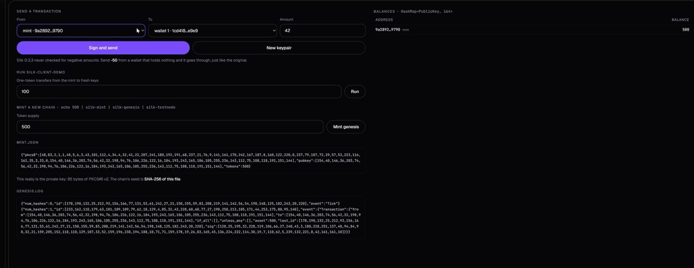The height and width of the screenshot is (268, 694).
Task: Click the SEND A TRANSACTION heading
Action: (39, 11)
